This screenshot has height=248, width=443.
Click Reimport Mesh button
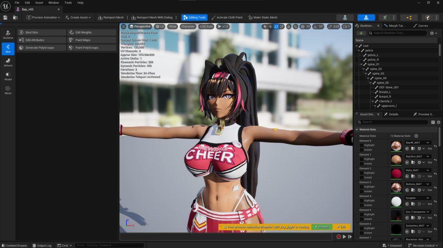point(111,18)
